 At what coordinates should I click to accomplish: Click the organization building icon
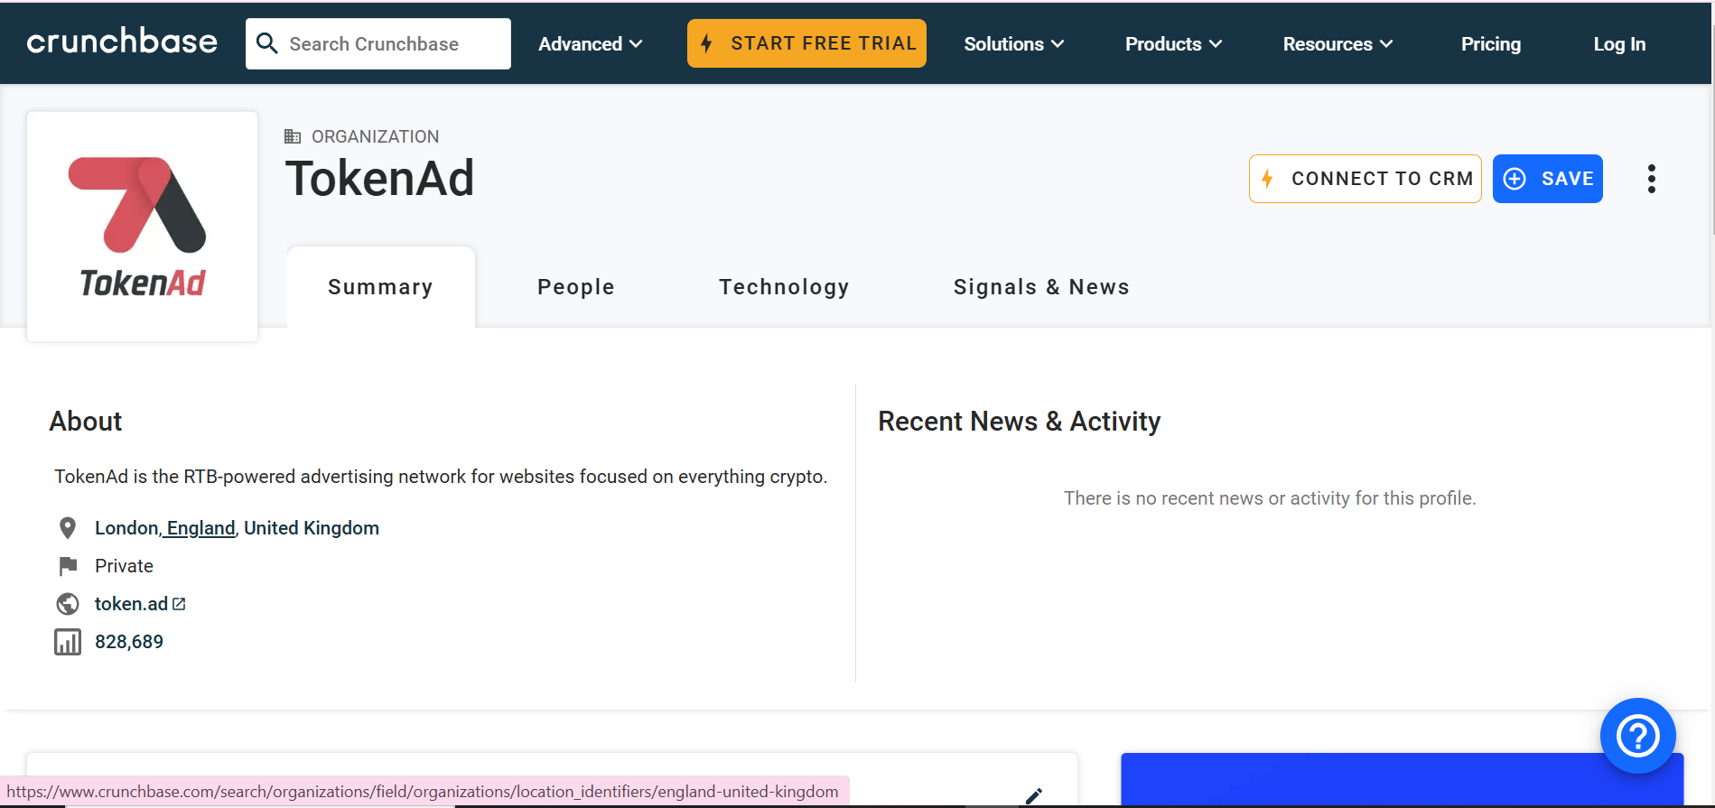coord(293,136)
